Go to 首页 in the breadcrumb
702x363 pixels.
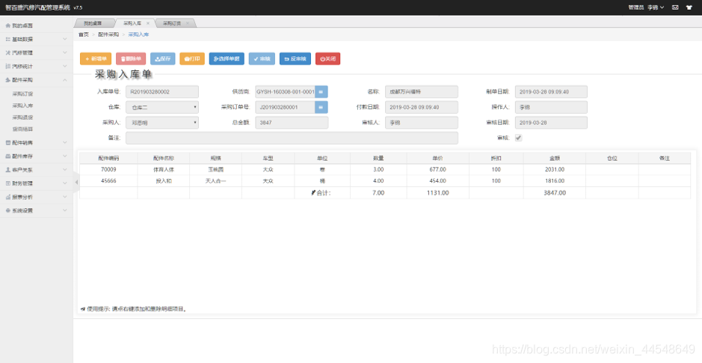tap(84, 34)
